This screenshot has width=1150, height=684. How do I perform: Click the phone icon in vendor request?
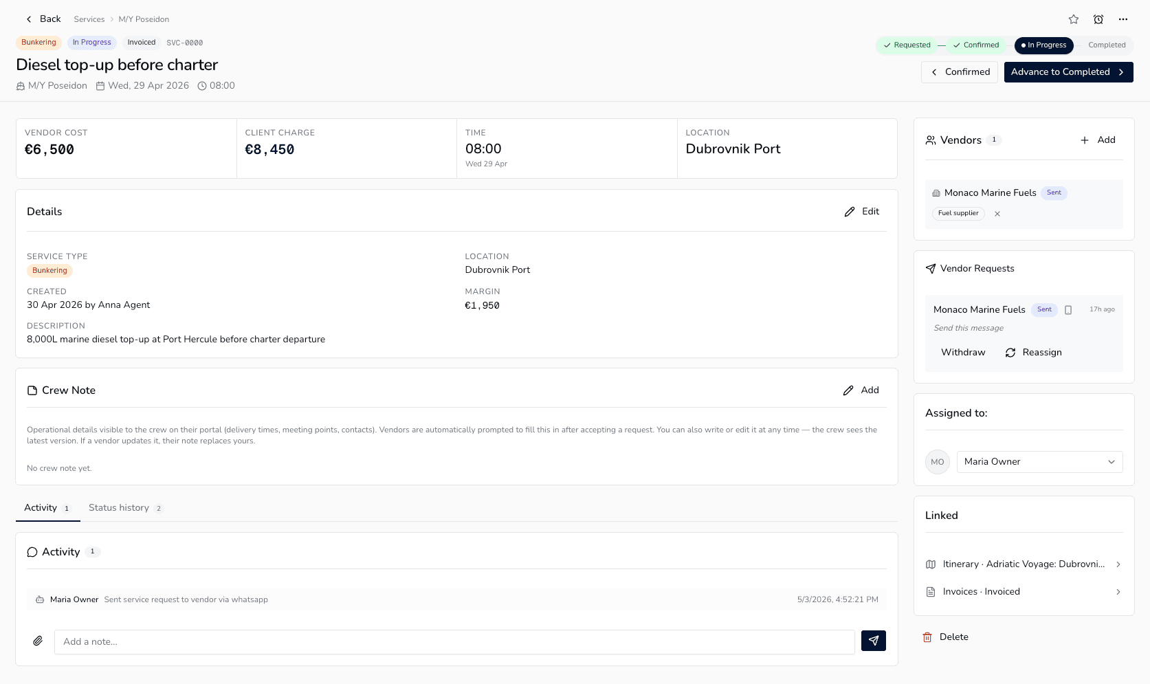click(1068, 310)
